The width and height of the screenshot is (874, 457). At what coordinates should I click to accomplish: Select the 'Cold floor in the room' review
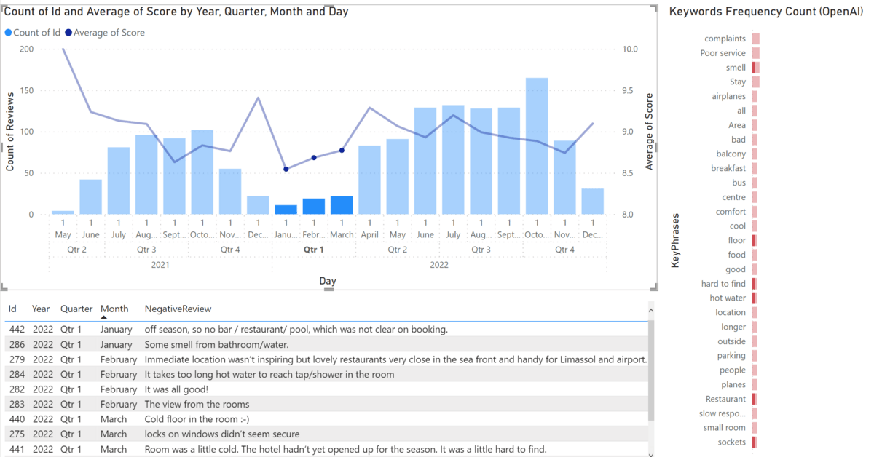coord(197,419)
